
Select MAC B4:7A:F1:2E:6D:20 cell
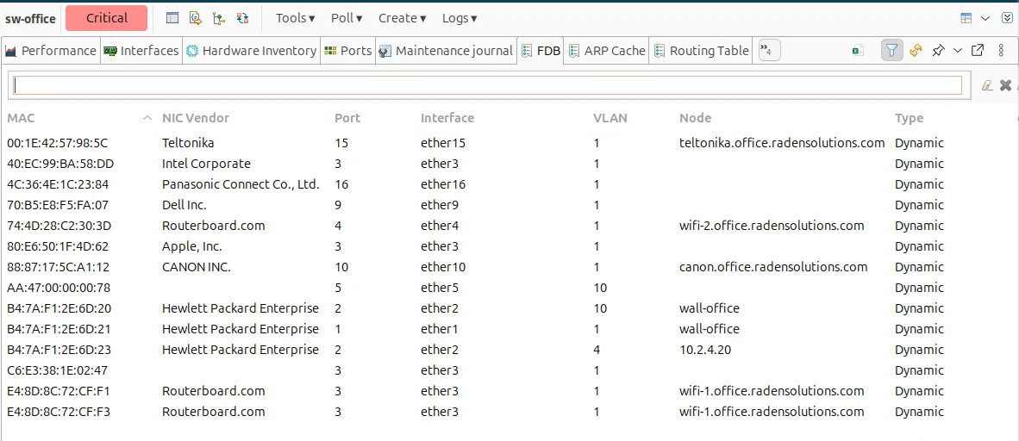pos(59,307)
